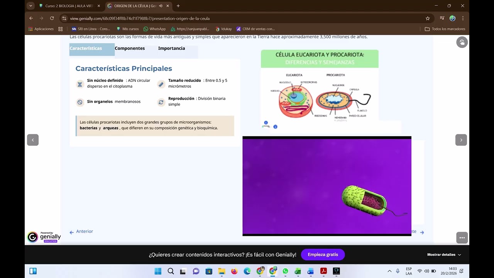The height and width of the screenshot is (278, 494).
Task: Open Task View in the taskbar
Action: (183, 271)
